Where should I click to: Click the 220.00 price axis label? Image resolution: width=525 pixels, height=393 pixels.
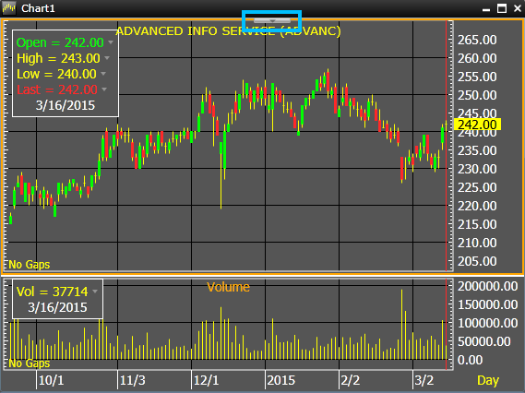(477, 206)
